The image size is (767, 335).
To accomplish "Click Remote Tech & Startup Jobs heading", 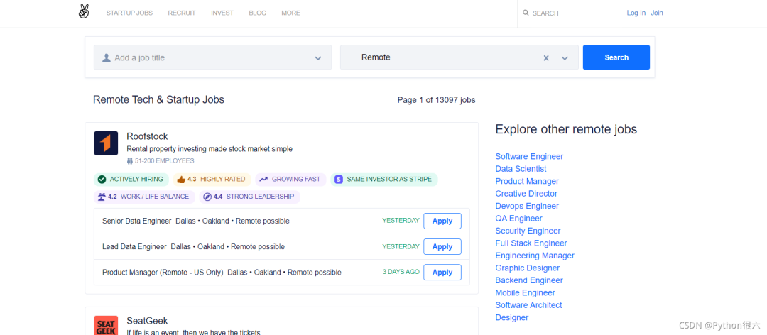I will tap(158, 100).
